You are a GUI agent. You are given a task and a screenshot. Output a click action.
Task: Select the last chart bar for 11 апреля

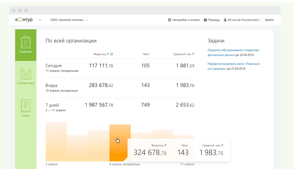tap(183, 137)
